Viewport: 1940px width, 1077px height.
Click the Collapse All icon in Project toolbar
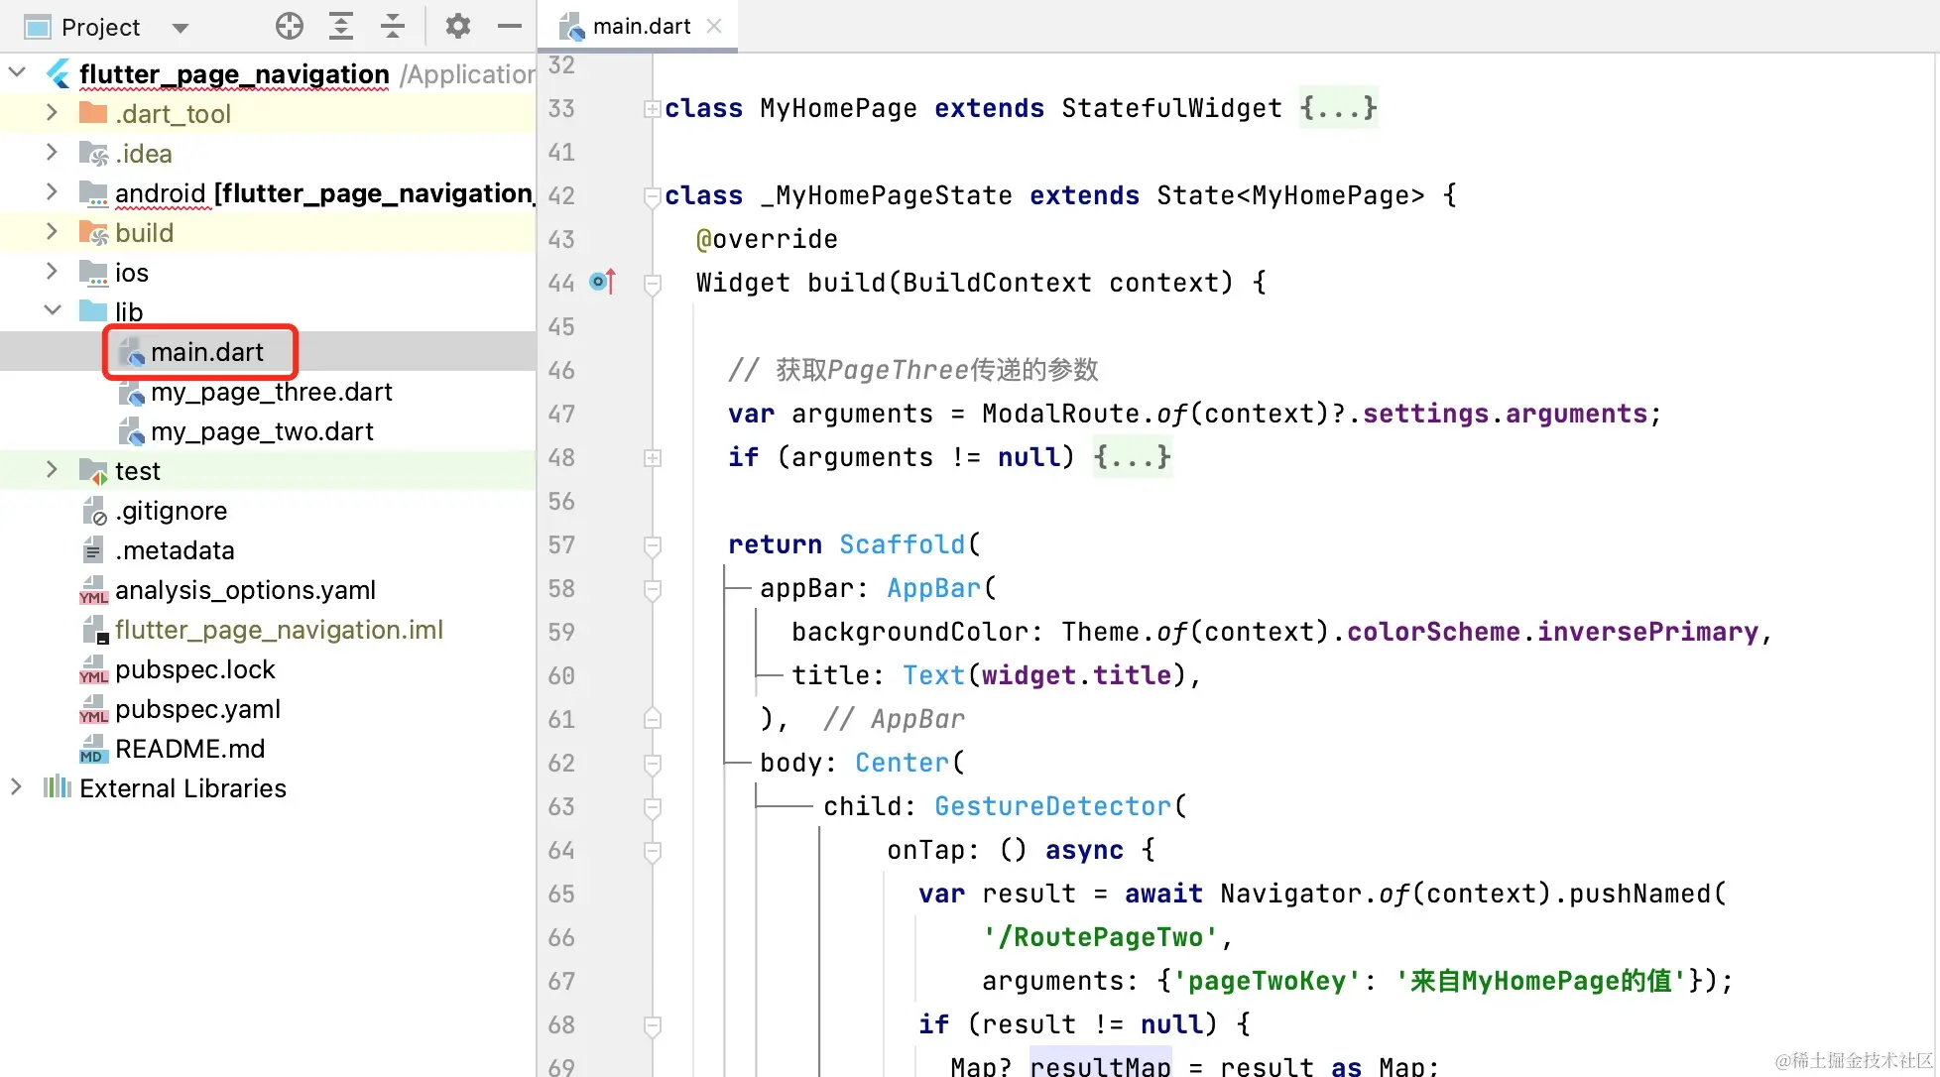393,27
